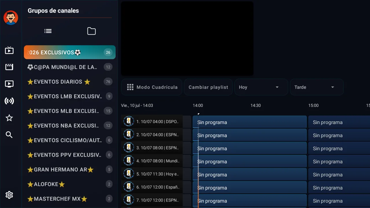Click the grid icon on Modo Cuadrícula
The width and height of the screenshot is (370, 208).
click(x=130, y=87)
